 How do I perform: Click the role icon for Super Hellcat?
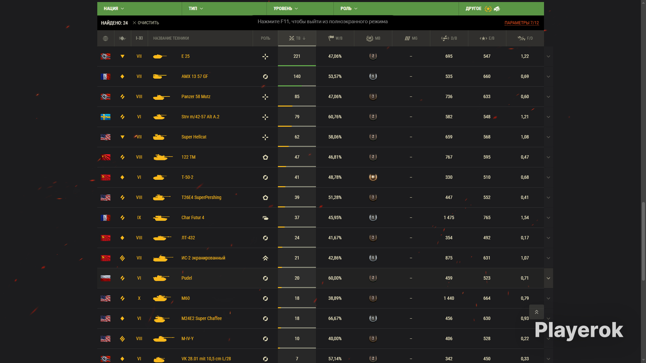click(x=265, y=137)
